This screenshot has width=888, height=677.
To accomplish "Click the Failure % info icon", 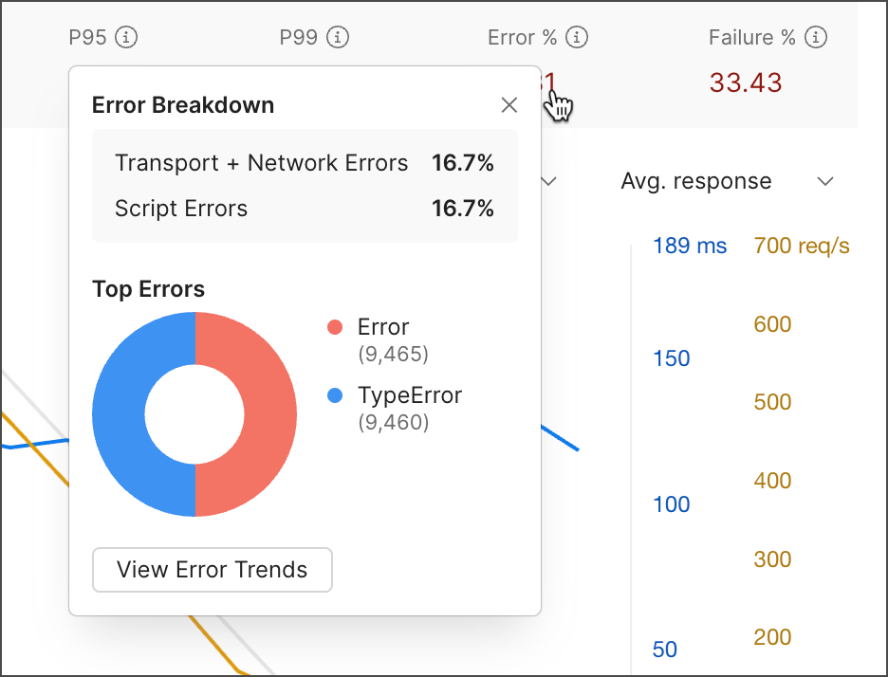I will click(816, 37).
